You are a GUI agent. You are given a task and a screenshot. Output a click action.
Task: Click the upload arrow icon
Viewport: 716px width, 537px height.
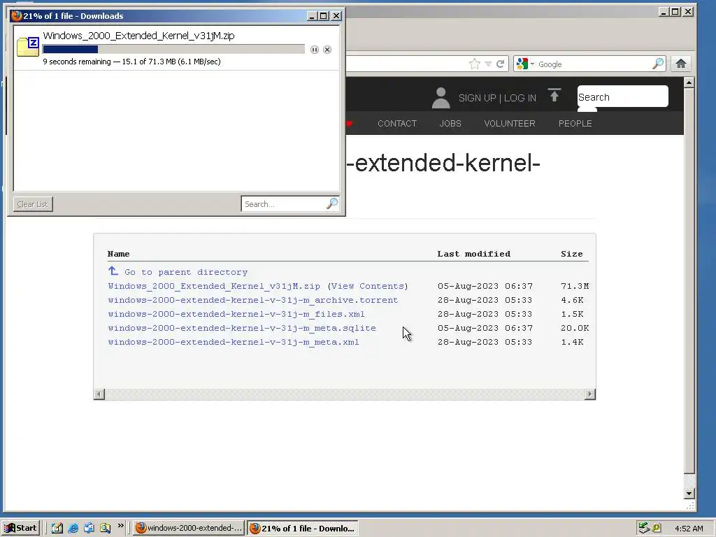click(554, 95)
